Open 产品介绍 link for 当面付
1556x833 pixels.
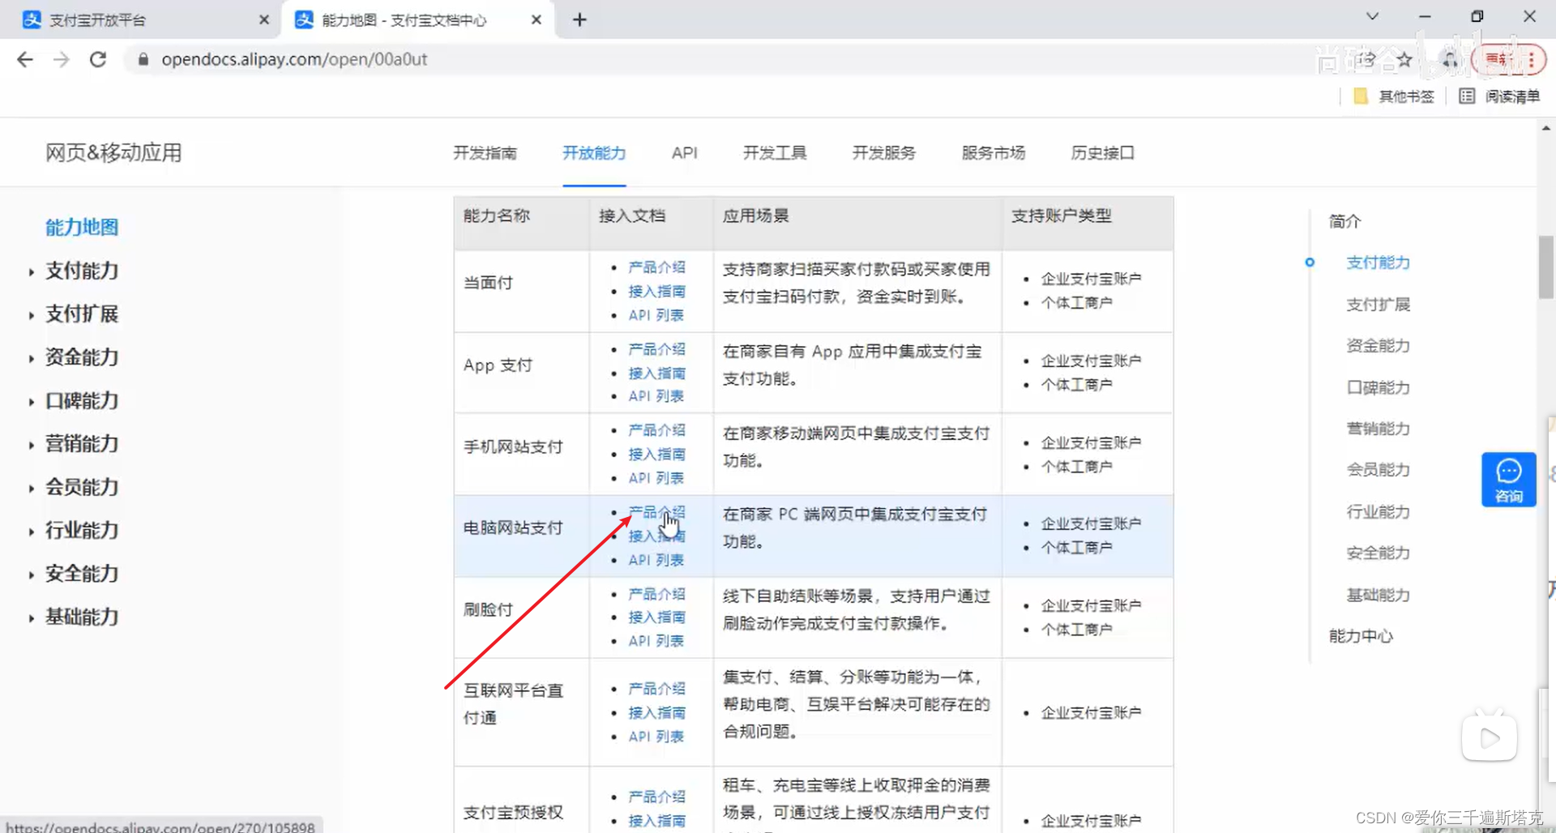point(656,267)
